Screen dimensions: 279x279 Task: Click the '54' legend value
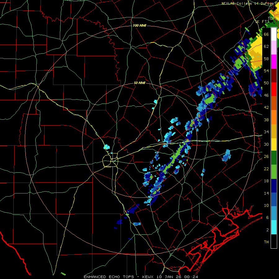266,71
